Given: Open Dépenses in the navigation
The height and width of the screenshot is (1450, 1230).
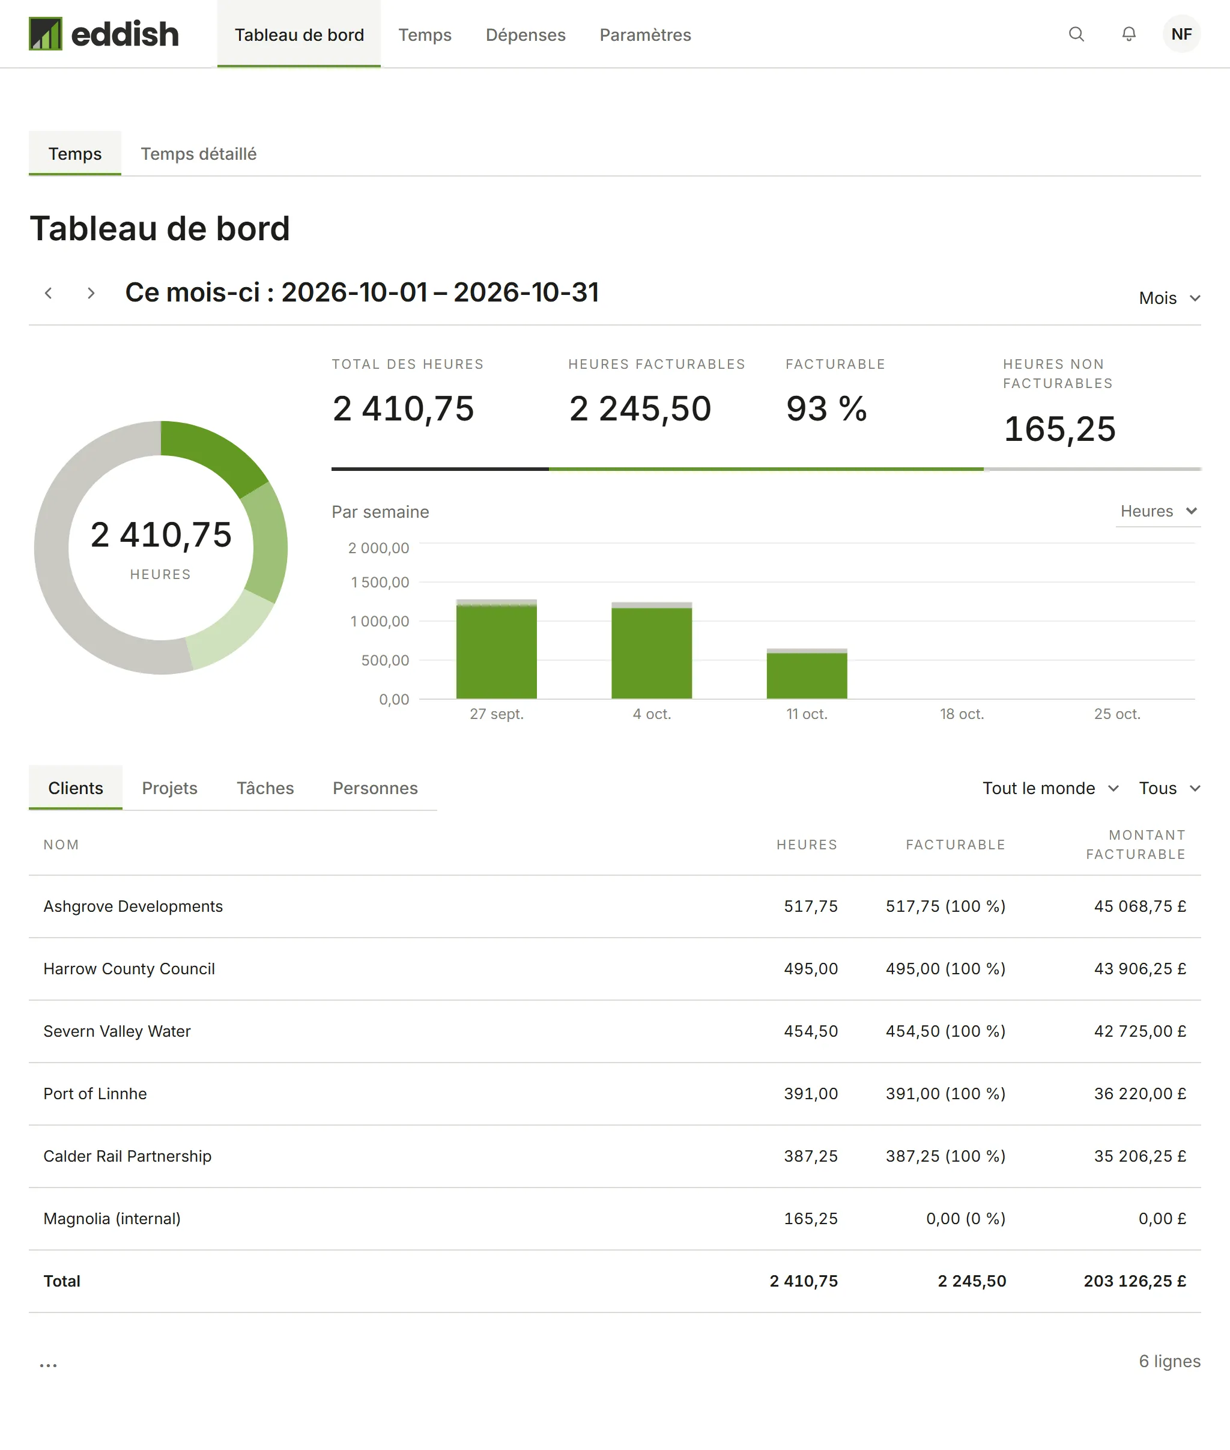Looking at the screenshot, I should point(525,34).
